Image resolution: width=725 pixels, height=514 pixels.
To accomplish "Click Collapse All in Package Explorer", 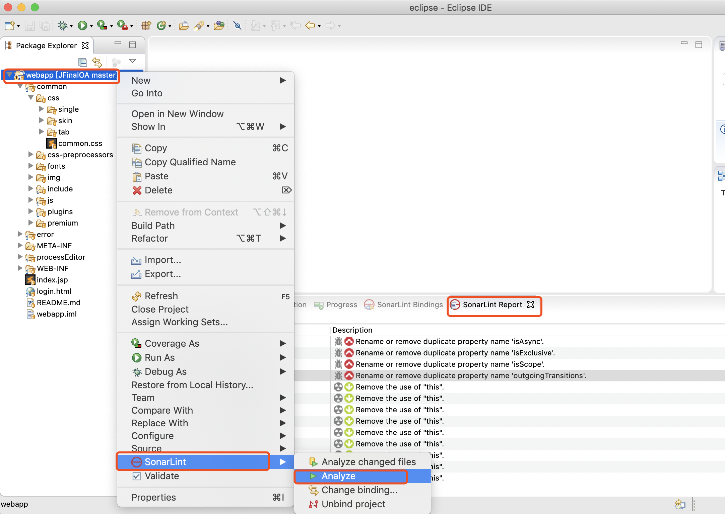I will (x=82, y=62).
